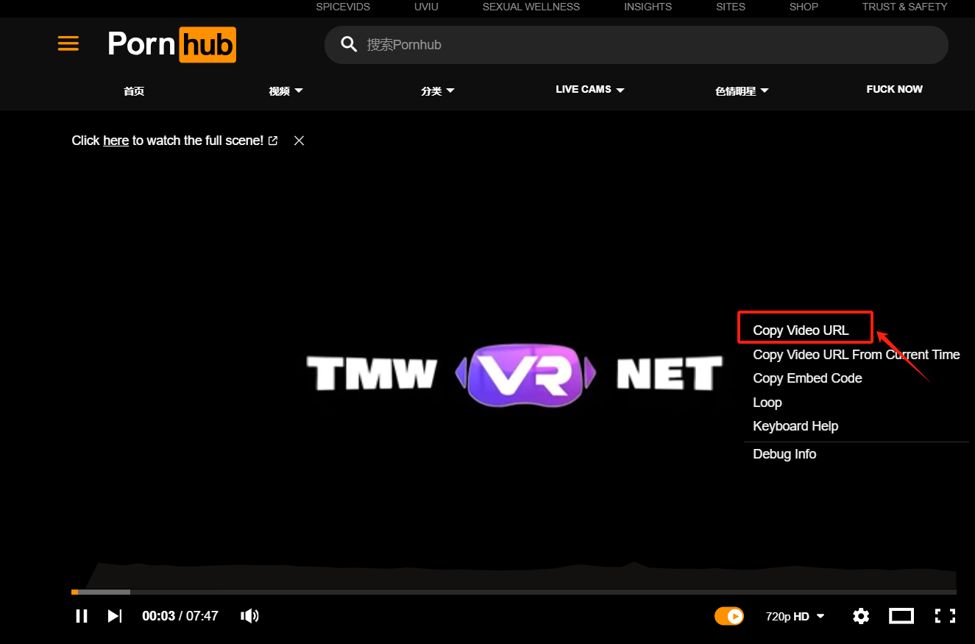The width and height of the screenshot is (975, 644).
Task: Open the INSIGHTS link
Action: pyautogui.click(x=648, y=7)
